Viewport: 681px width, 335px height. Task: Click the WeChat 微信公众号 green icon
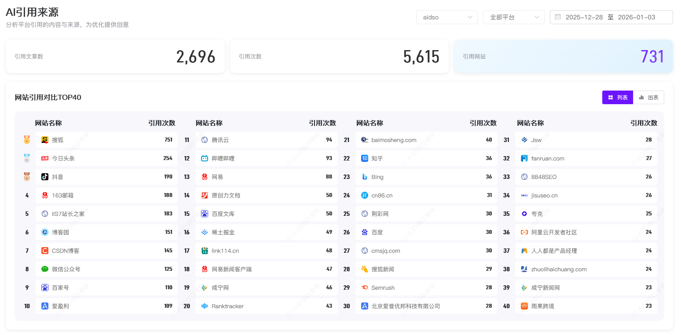(44, 269)
